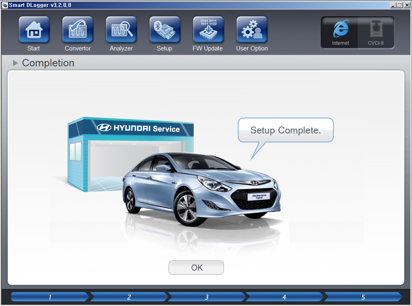This screenshot has width=412, height=306.
Task: Close the Smart DLogger window
Action: tap(407, 5)
